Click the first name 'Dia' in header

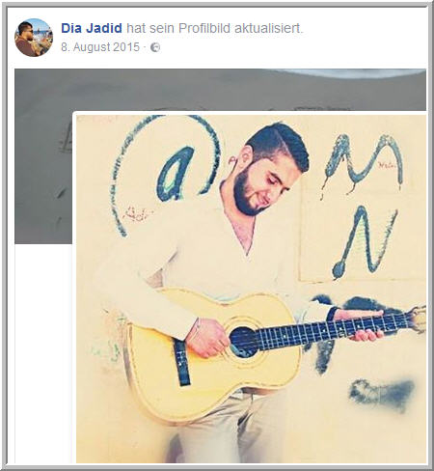(x=70, y=28)
